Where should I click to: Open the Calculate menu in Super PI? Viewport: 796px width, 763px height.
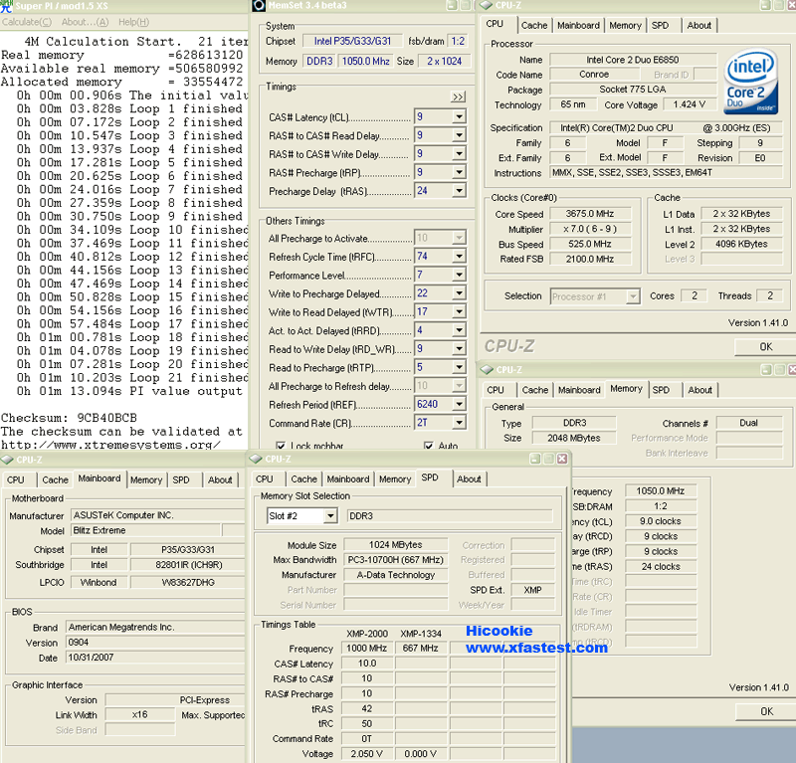point(27,22)
